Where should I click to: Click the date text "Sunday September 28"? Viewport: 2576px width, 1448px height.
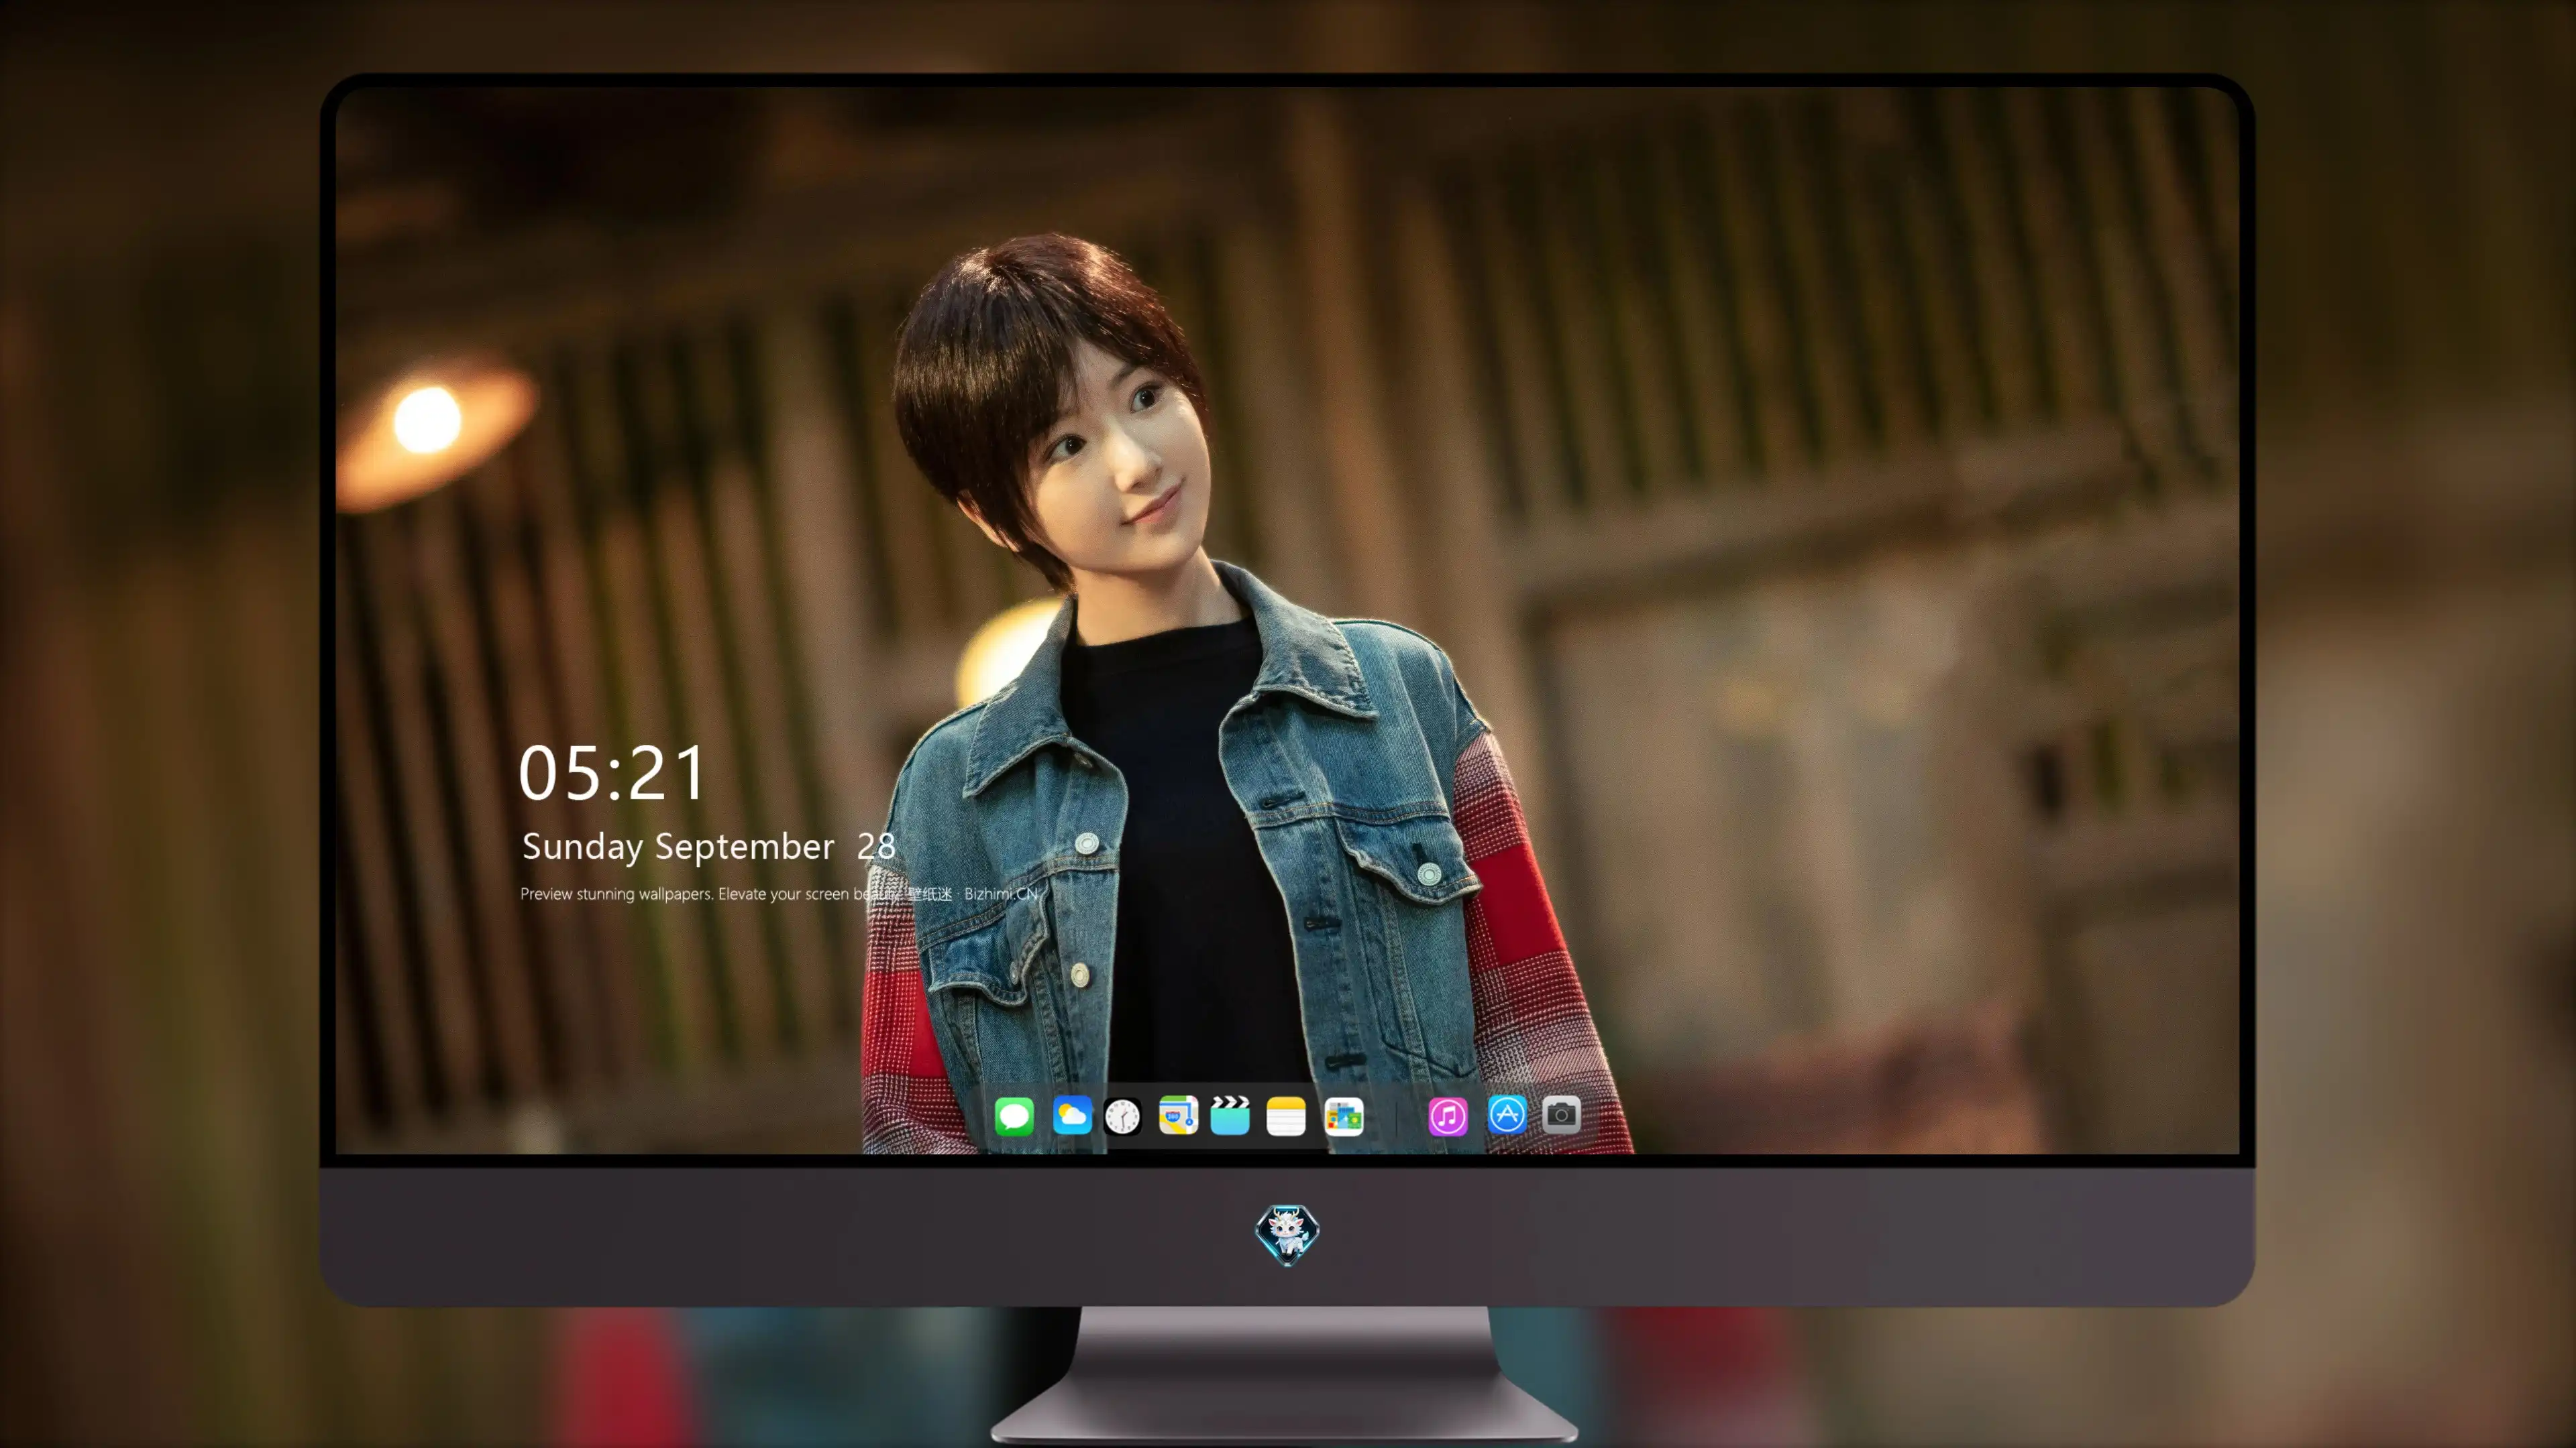pos(708,847)
